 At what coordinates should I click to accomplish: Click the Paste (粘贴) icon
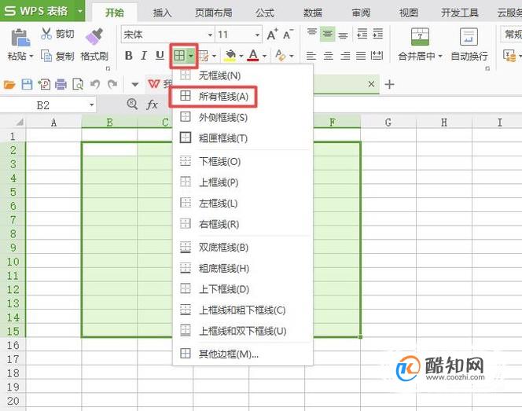click(x=20, y=37)
